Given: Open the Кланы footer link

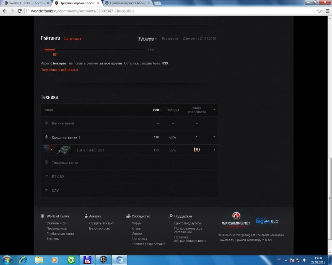Looking at the screenshot, I should 136,229.
